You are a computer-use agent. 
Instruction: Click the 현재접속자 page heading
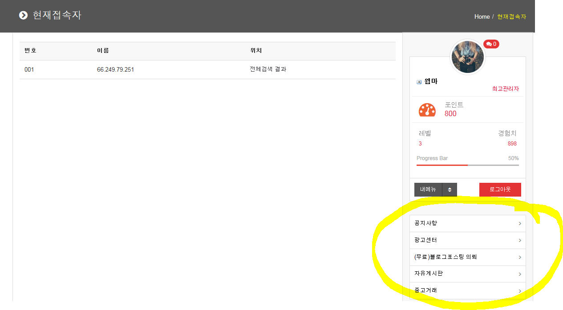57,15
